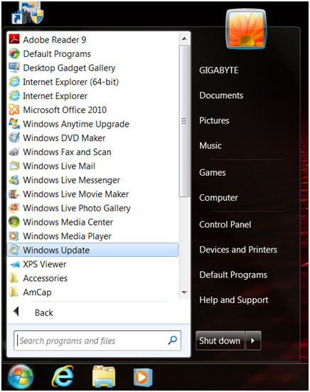
Task: Click the Windows Start orb
Action: 21,377
